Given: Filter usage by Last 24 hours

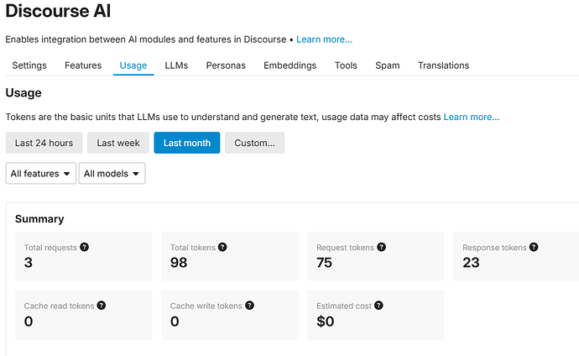Looking at the screenshot, I should tap(44, 143).
